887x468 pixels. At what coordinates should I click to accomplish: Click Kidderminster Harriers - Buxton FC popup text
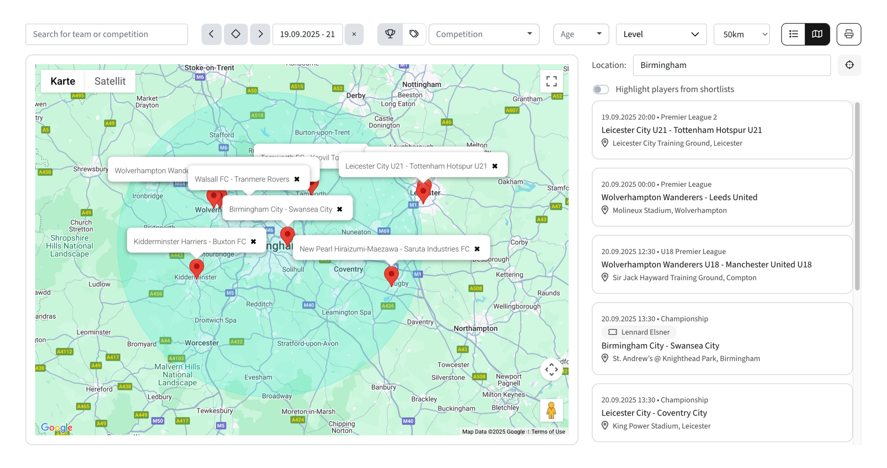coord(190,241)
